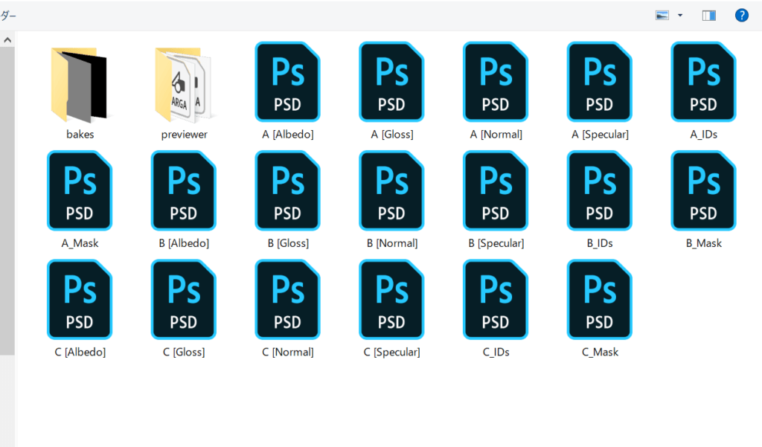
Task: Click the 'B_Mask' file name text
Action: tap(704, 243)
